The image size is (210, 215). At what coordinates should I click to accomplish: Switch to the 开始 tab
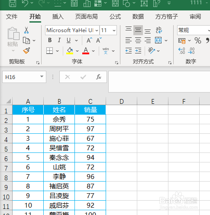pyautogui.click(x=35, y=17)
